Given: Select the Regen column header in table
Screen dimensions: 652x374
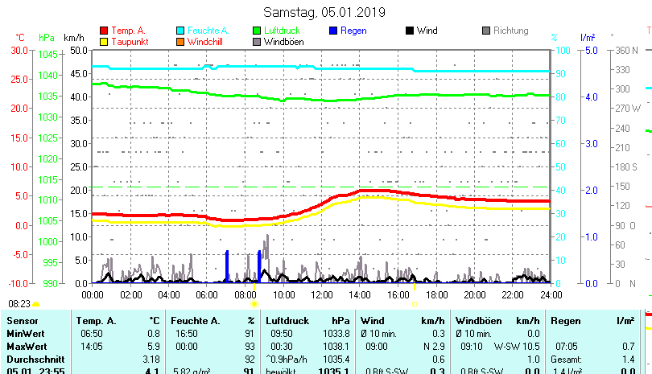Looking at the screenshot, I should [x=564, y=321].
